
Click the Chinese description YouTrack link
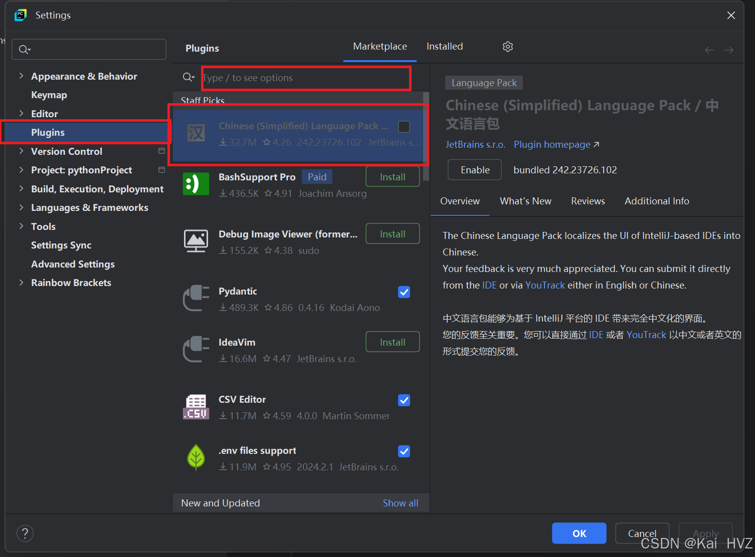pyautogui.click(x=646, y=335)
